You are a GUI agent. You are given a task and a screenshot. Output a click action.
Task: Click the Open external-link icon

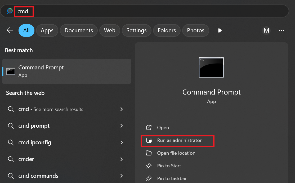tap(149, 127)
